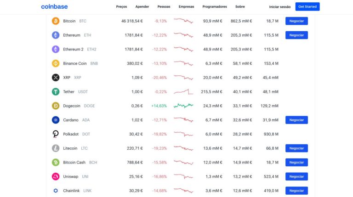Click the Binance Coin yellow icon
This screenshot has width=353, height=197.
pos(56,63)
